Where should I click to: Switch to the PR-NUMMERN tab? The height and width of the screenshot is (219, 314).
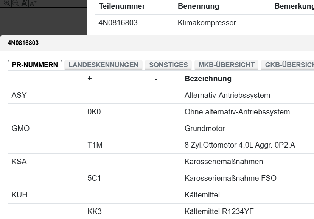click(x=35, y=65)
